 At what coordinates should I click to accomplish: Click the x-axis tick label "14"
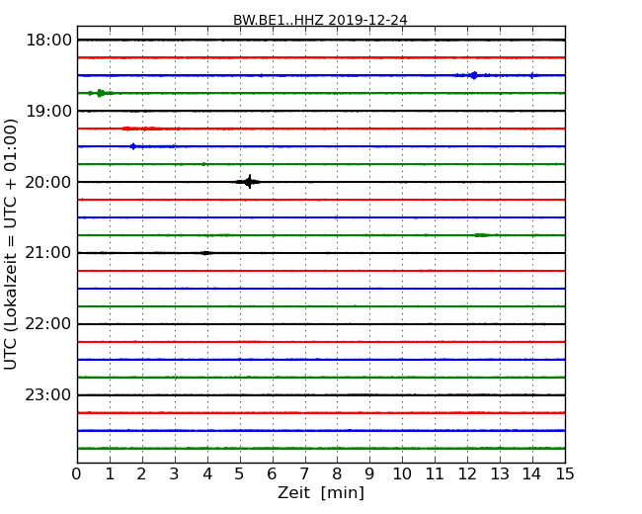(x=531, y=473)
